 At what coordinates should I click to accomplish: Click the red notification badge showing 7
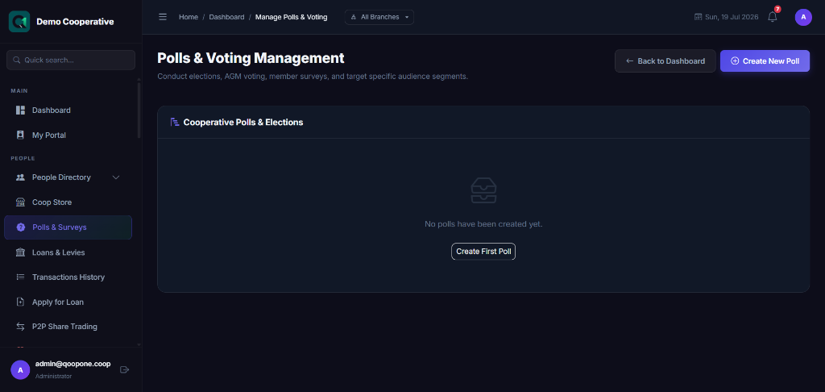click(777, 10)
